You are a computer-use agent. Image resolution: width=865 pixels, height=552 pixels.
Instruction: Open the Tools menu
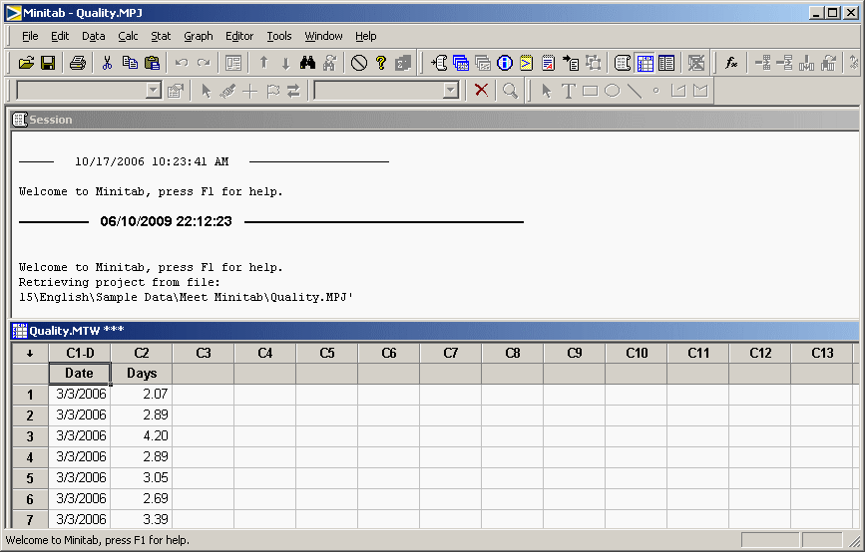(x=279, y=36)
